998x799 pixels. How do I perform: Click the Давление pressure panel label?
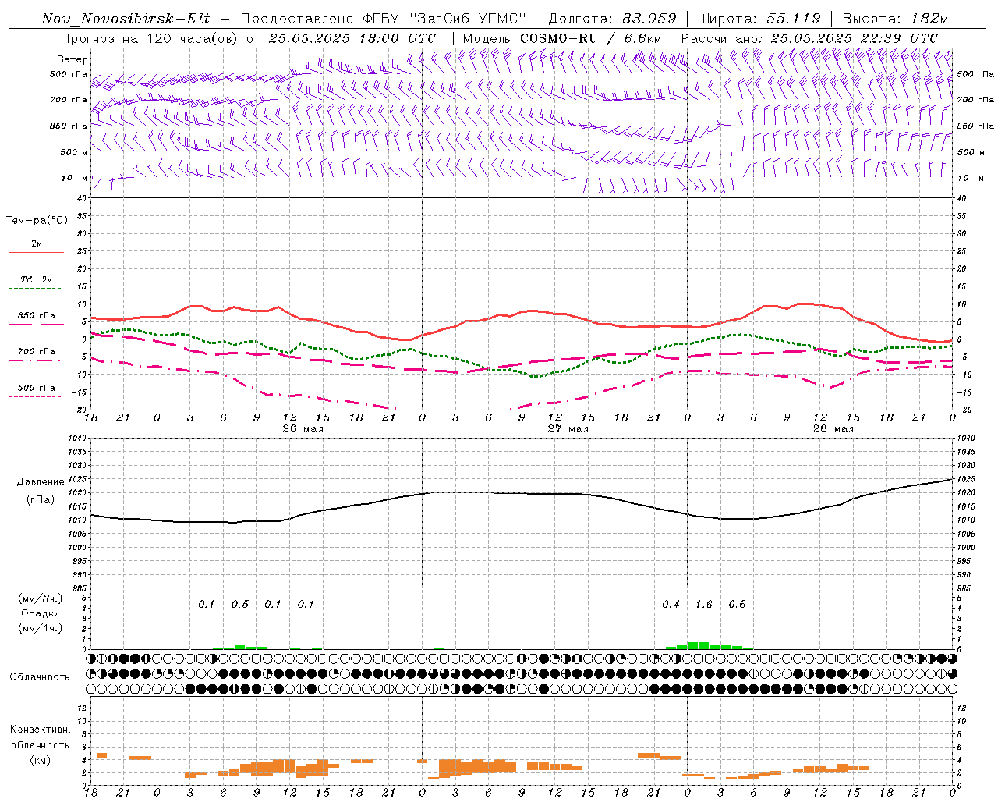tap(40, 482)
